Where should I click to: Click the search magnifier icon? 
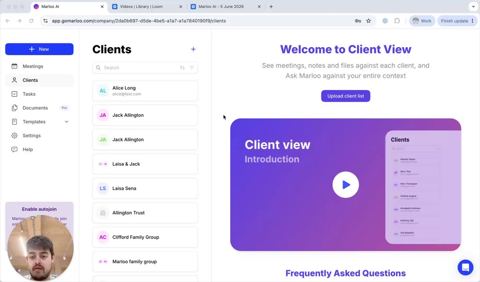click(98, 68)
